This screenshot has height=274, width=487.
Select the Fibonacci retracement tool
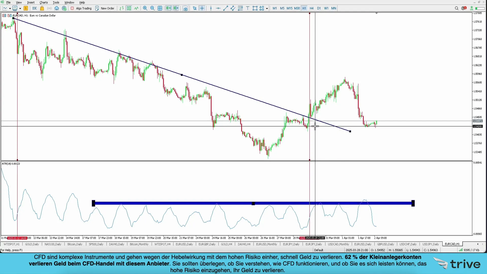coord(240,8)
